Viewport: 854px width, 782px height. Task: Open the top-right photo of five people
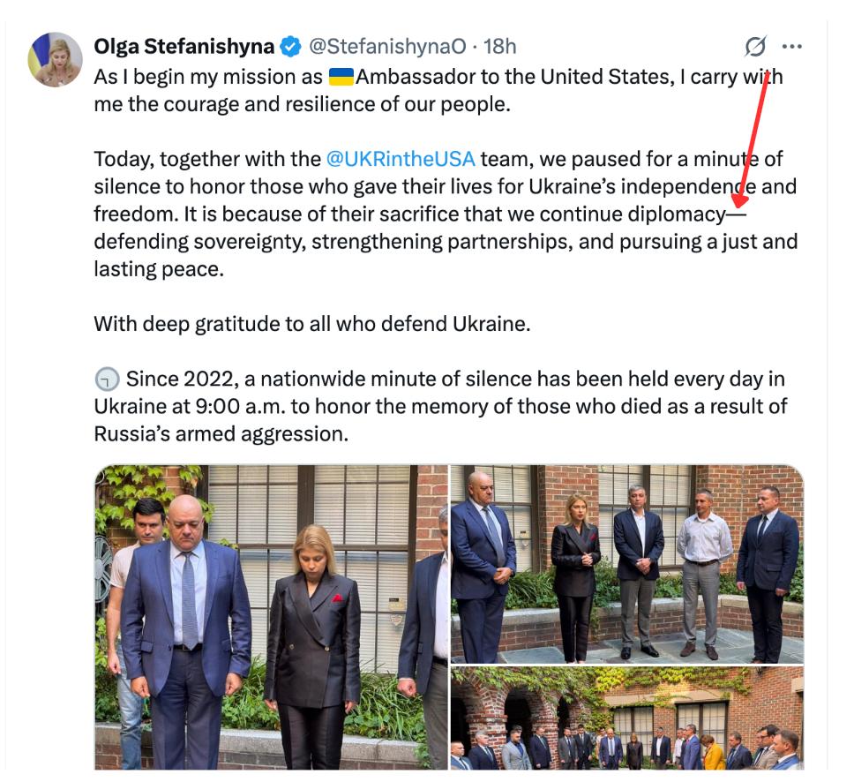click(x=627, y=563)
